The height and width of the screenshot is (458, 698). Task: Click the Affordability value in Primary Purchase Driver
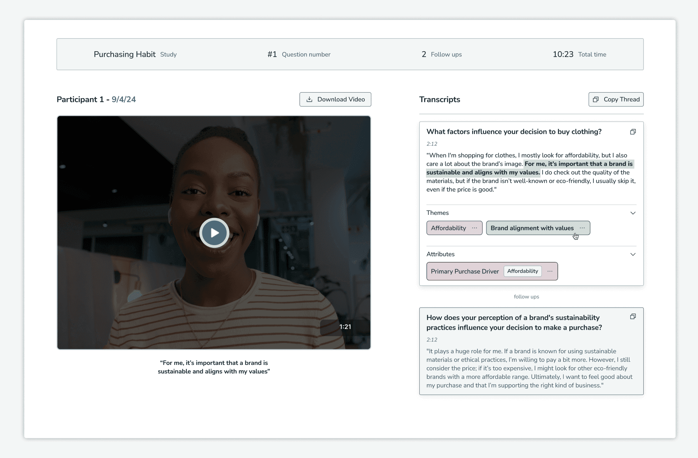tap(522, 271)
